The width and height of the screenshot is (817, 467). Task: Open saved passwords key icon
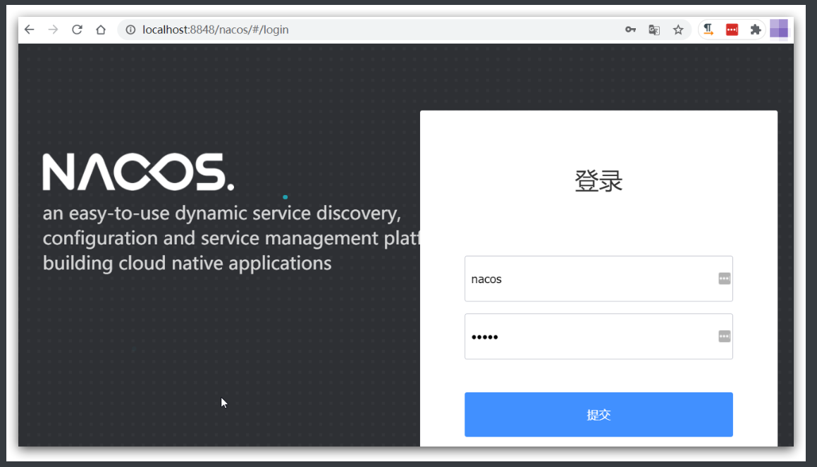click(630, 30)
